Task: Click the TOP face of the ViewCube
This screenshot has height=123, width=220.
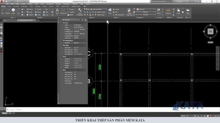Action: (210, 31)
